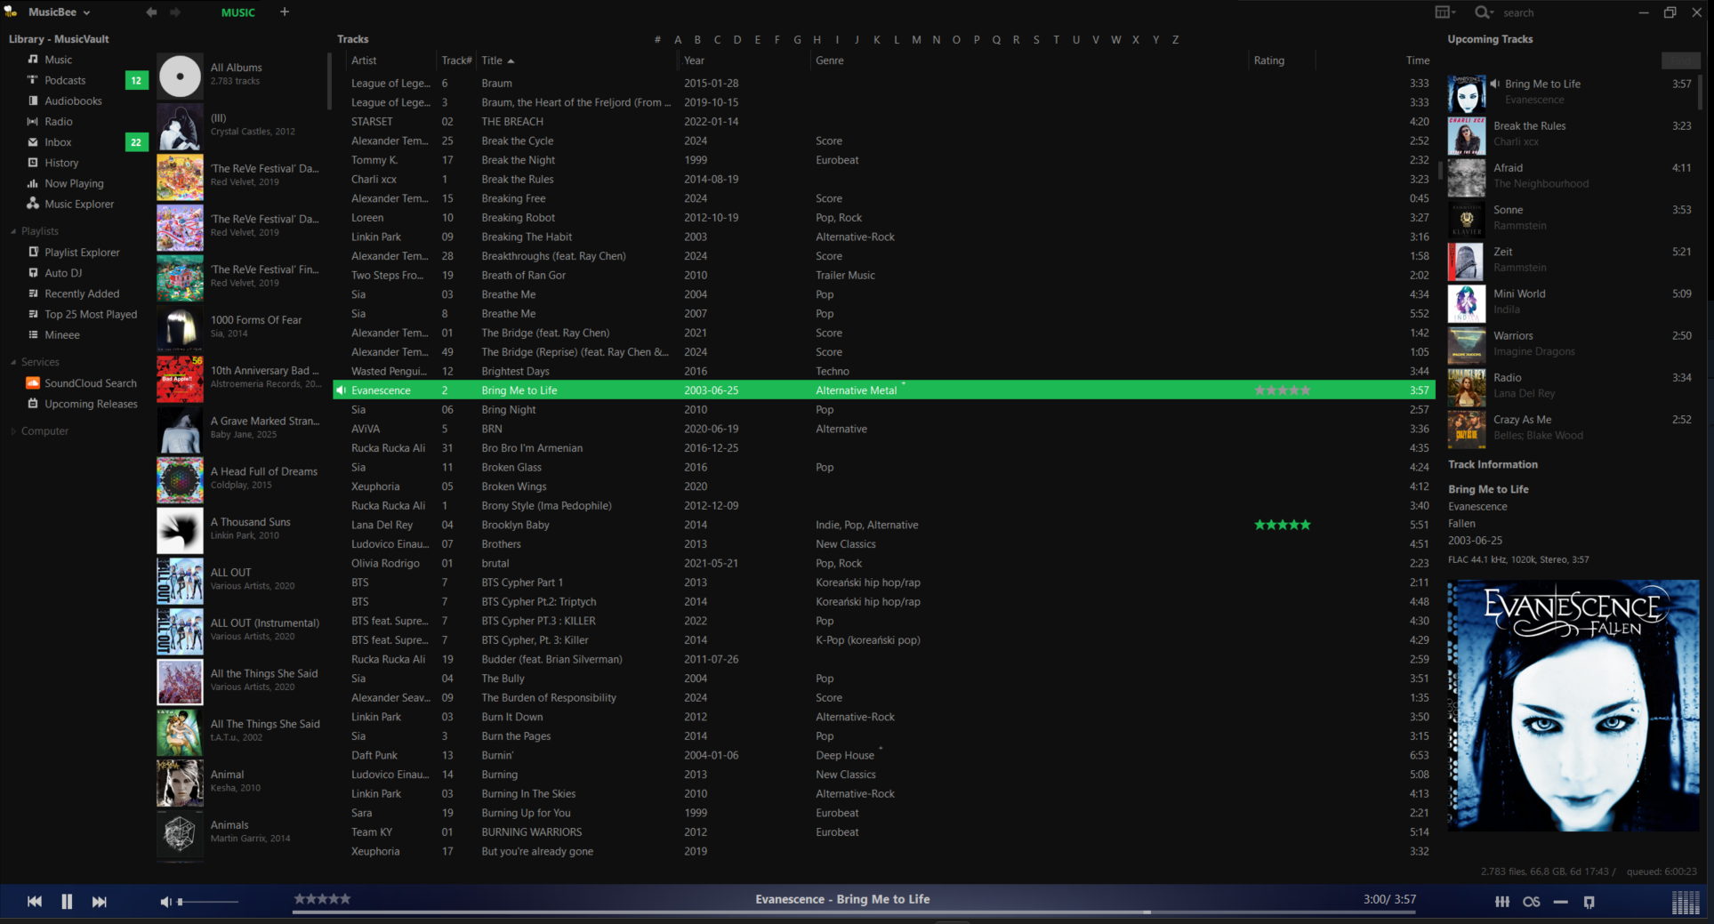
Task: Open the equalizer from the player bar
Action: coord(1502,902)
